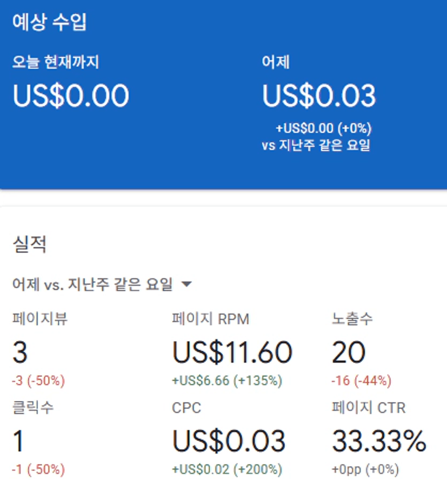Click the vs 지난주 같은 요일 caption
Viewport: 447px width, 495px height.
pos(316,145)
